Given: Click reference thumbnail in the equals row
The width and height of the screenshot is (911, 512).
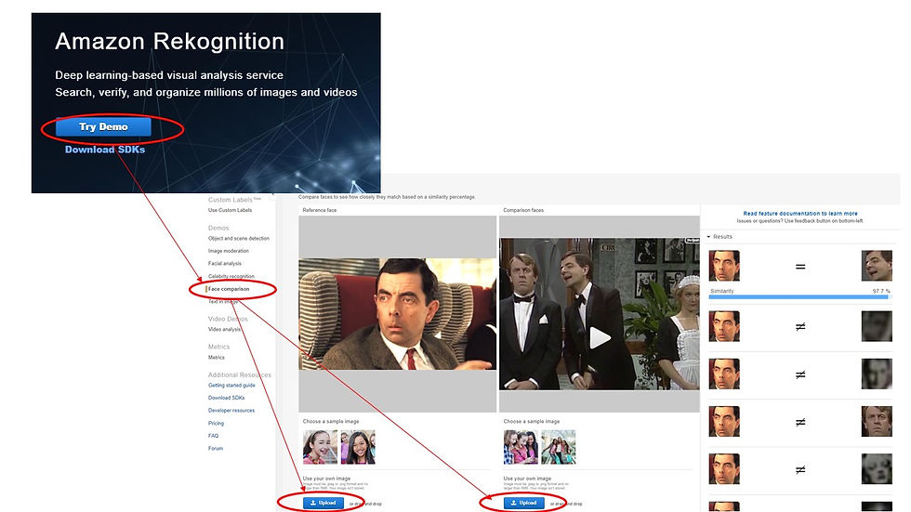Looking at the screenshot, I should (x=724, y=266).
